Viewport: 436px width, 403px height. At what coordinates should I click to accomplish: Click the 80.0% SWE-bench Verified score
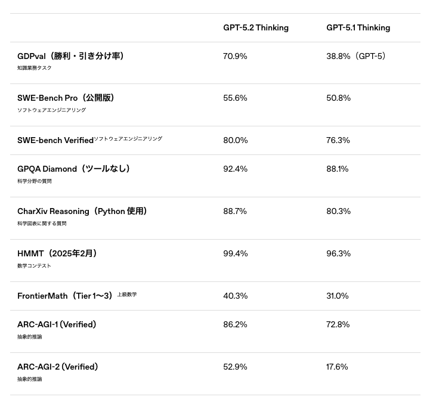coord(235,141)
